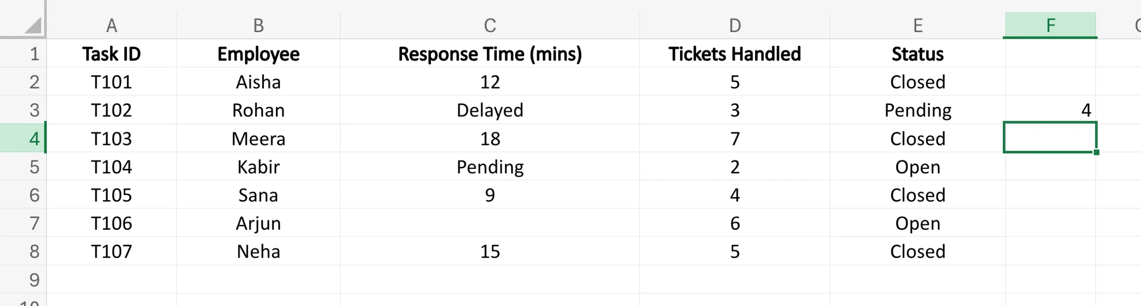Select column A header
1141x306 pixels.
coord(111,26)
